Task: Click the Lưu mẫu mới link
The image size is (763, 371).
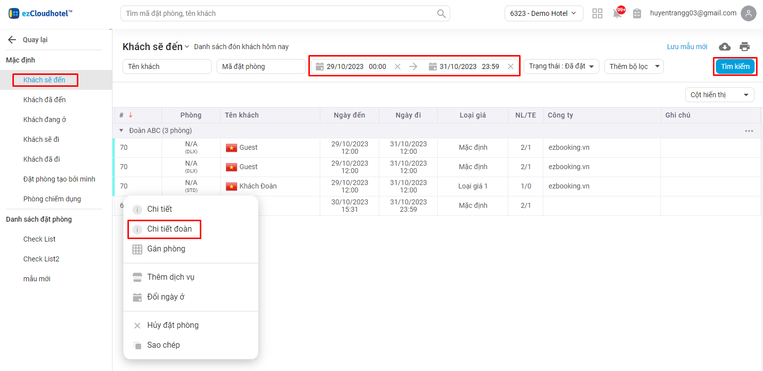Action: tap(687, 47)
